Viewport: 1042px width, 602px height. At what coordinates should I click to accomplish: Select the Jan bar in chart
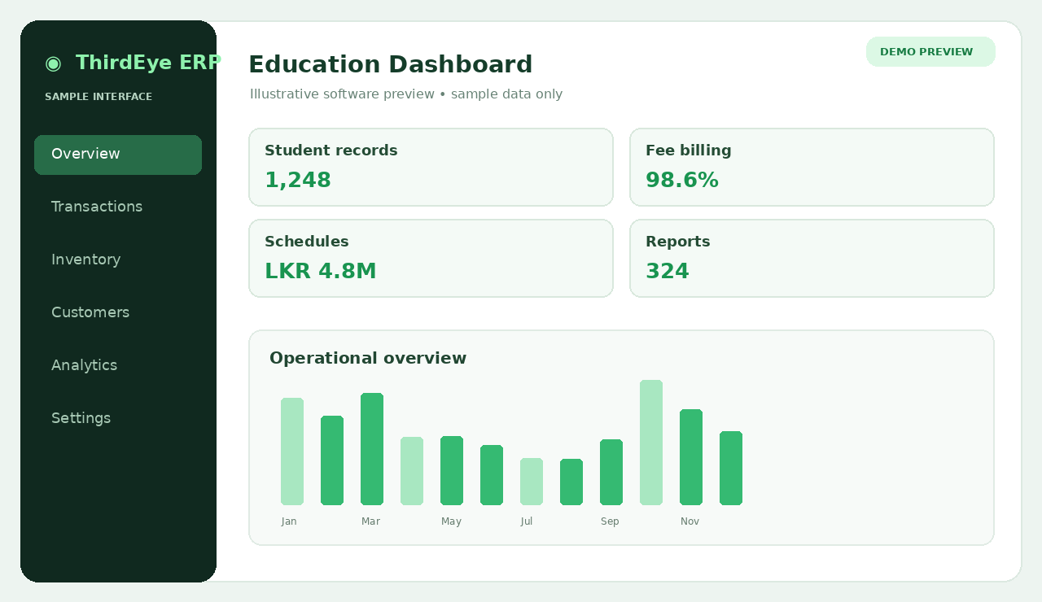[292, 451]
